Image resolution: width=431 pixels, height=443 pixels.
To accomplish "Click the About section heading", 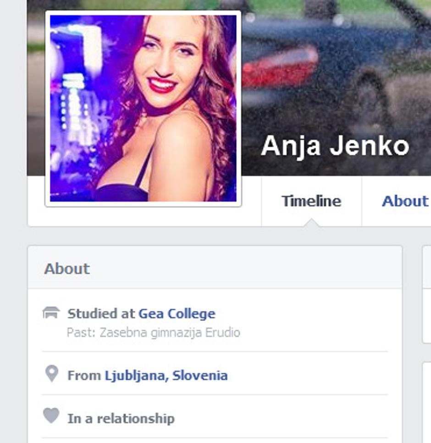I will coord(66,269).
